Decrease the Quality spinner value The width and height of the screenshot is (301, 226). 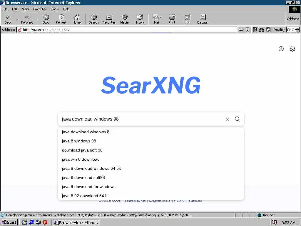297,31
